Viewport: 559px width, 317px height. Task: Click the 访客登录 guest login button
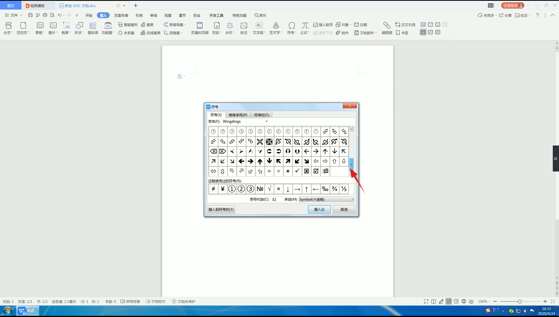pos(512,5)
